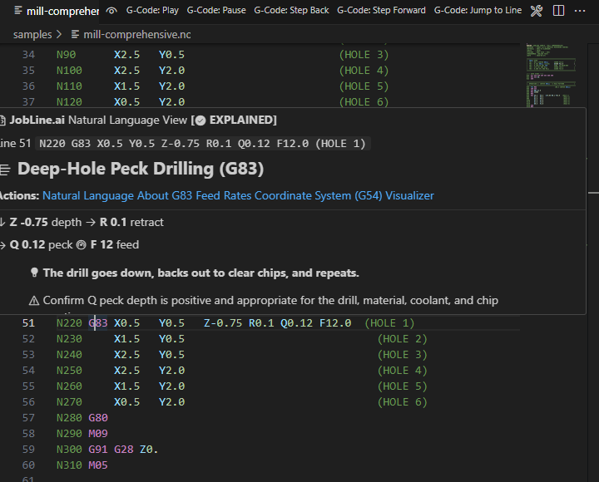Click (HOLE 1) comment on line 51
The width and height of the screenshot is (599, 482).
coord(389,323)
